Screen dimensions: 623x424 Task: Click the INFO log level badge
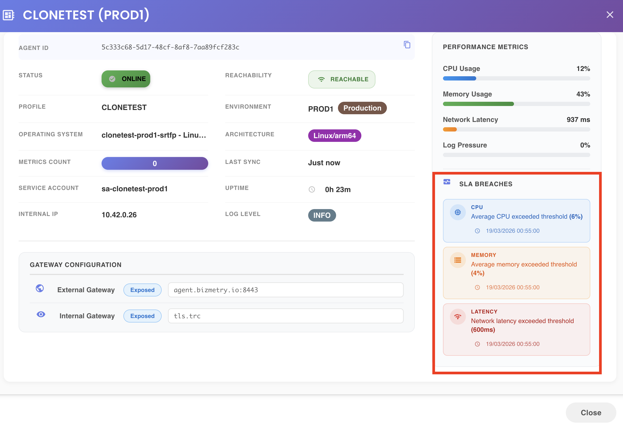[322, 215]
